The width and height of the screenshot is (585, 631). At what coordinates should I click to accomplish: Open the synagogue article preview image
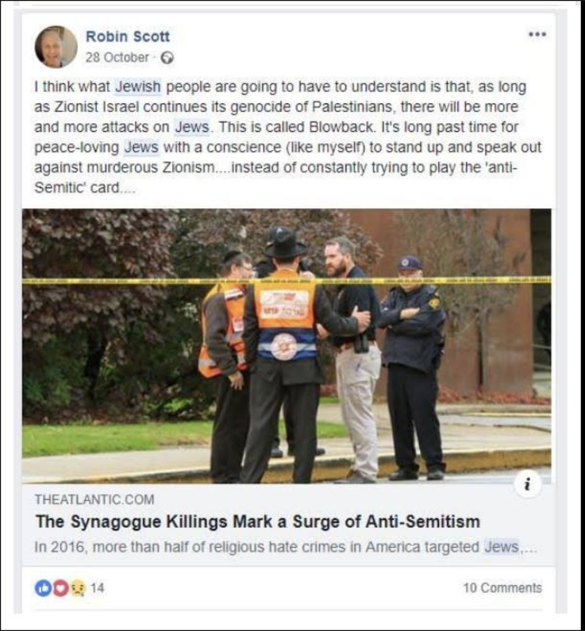click(287, 346)
